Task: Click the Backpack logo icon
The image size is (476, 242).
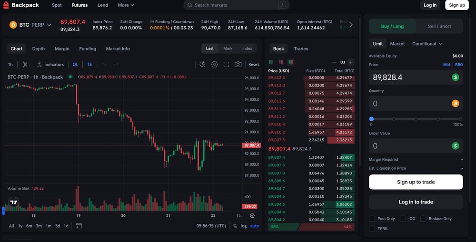Action: (6, 5)
